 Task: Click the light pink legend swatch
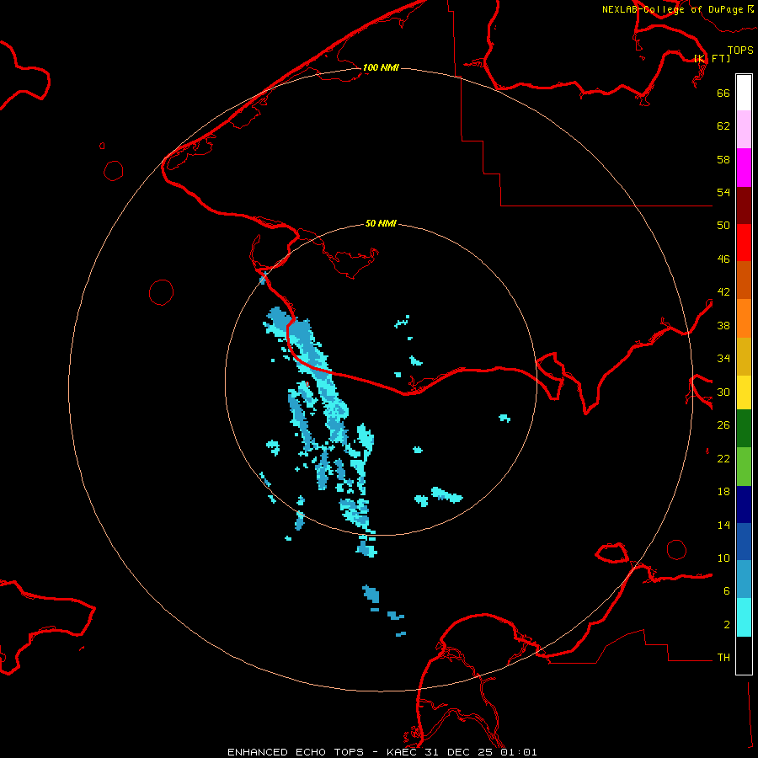click(744, 129)
